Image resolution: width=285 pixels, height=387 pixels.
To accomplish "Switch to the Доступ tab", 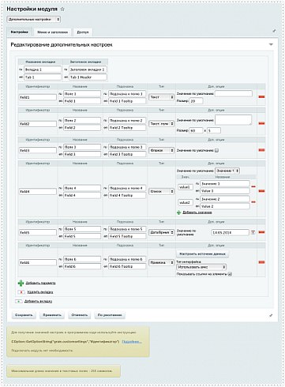I will pos(83,32).
